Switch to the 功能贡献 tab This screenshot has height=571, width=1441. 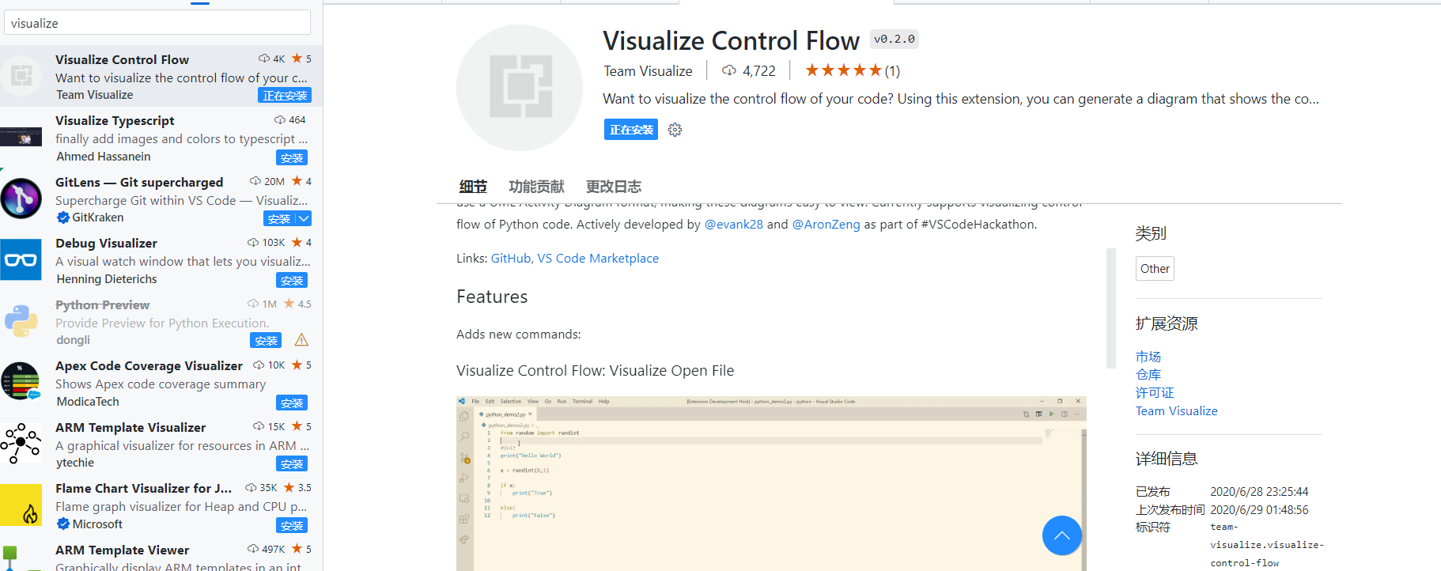[x=536, y=187]
